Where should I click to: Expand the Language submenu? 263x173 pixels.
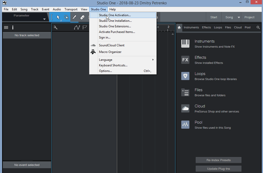coord(123,60)
